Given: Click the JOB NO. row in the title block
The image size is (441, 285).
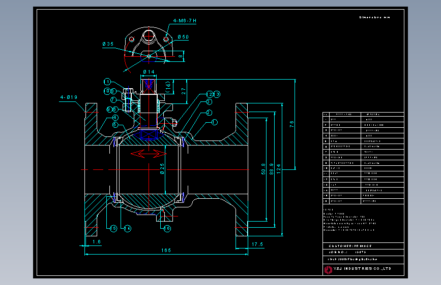Looking at the screenshot, I should [363, 252].
